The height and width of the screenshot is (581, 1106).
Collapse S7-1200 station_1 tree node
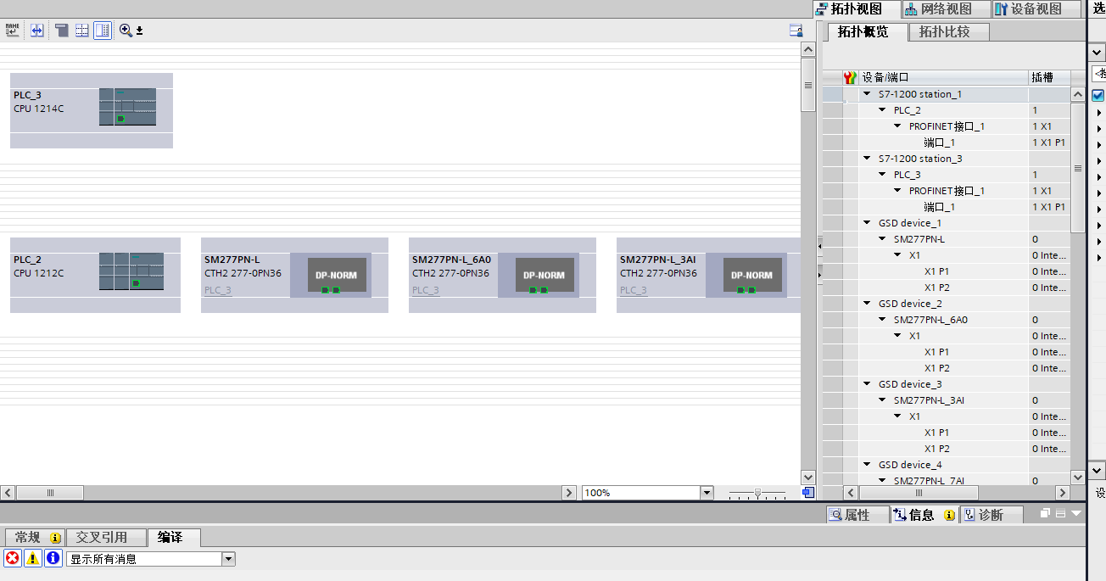click(868, 94)
